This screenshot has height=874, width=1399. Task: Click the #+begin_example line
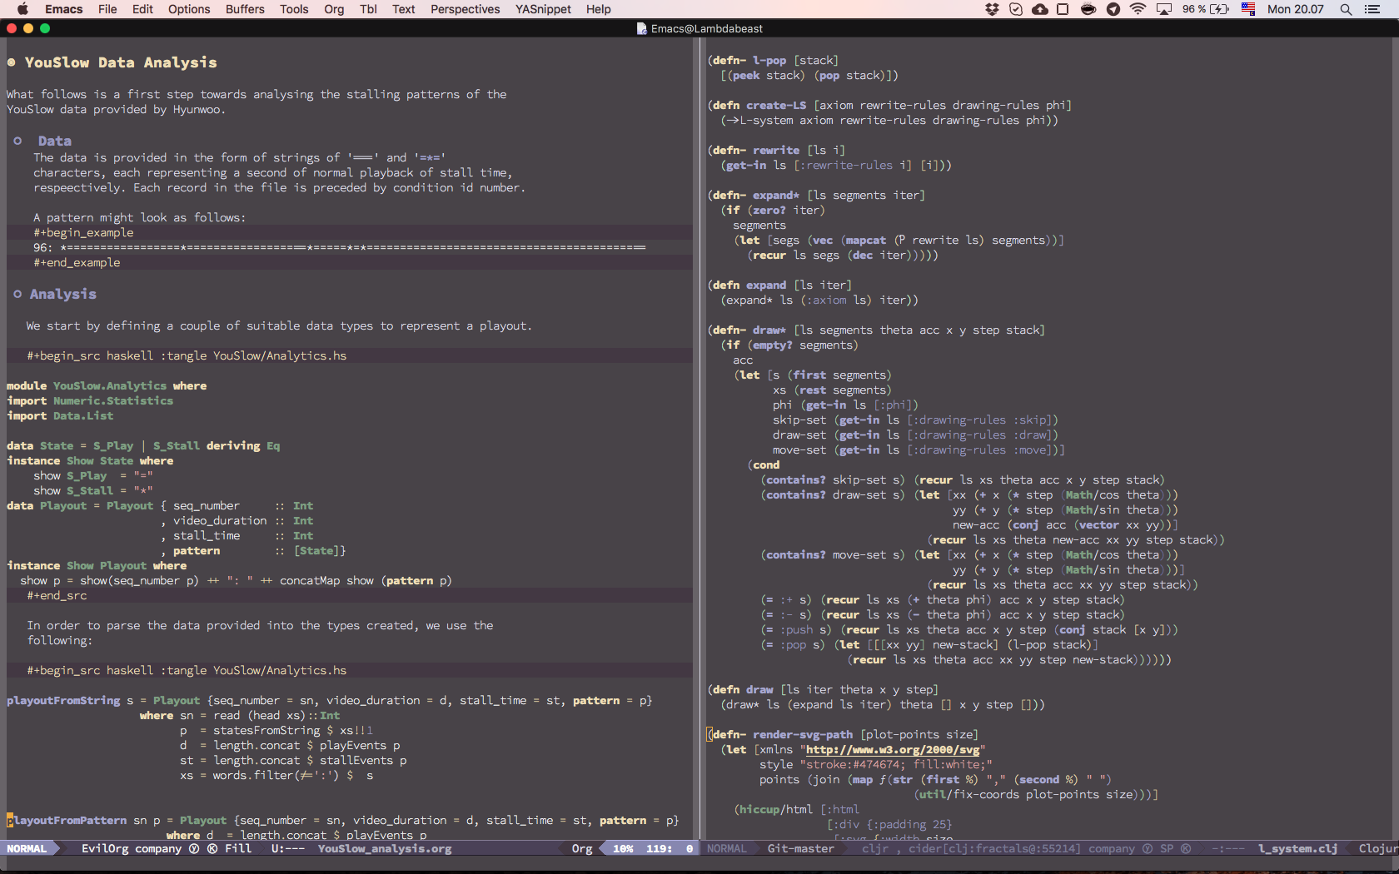coord(83,232)
